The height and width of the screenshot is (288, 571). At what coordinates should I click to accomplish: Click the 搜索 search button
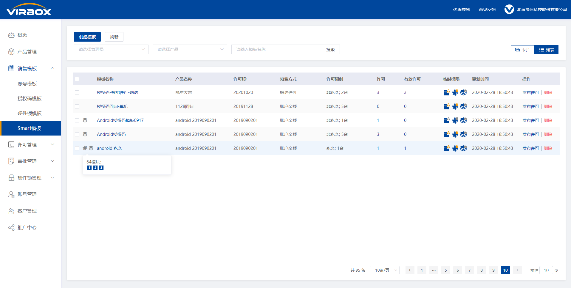(330, 49)
